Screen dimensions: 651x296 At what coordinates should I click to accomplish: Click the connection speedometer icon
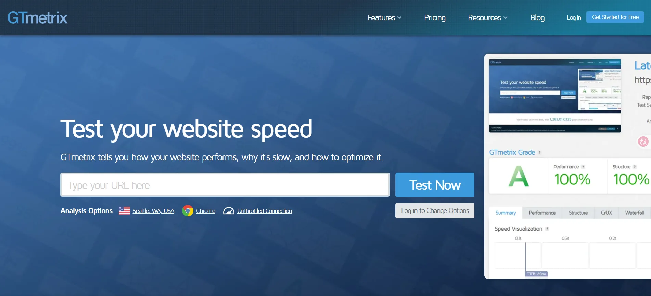pyautogui.click(x=229, y=211)
